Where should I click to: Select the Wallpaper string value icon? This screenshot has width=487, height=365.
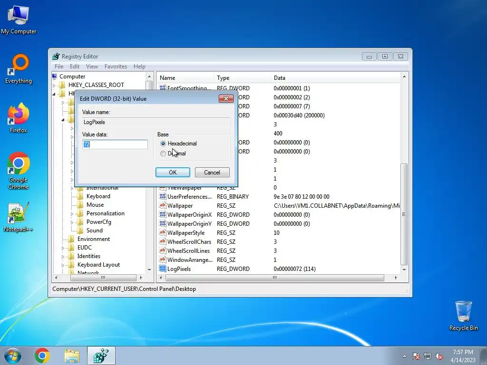click(163, 205)
